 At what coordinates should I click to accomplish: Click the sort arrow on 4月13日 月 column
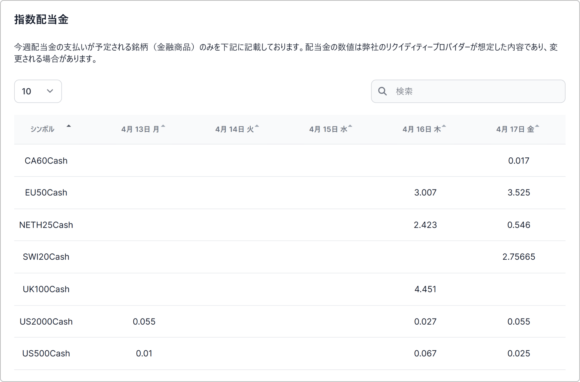pyautogui.click(x=163, y=126)
